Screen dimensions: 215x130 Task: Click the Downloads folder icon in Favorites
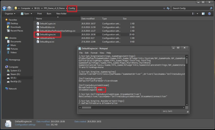coord(8,27)
